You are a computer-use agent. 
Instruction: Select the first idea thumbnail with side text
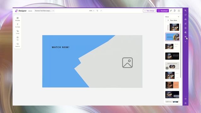point(172,27)
